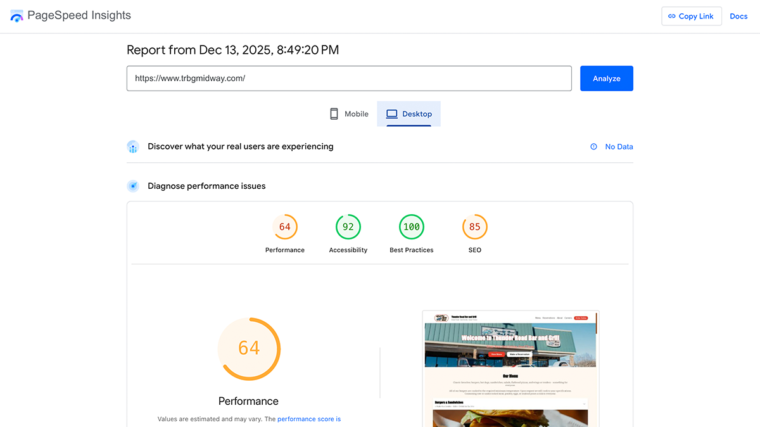Click inside the trbgmidway.com URL field
This screenshot has width=760, height=427.
click(x=348, y=78)
